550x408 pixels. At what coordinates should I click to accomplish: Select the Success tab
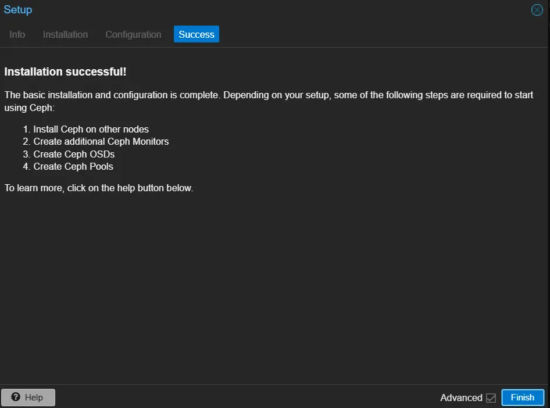point(197,34)
